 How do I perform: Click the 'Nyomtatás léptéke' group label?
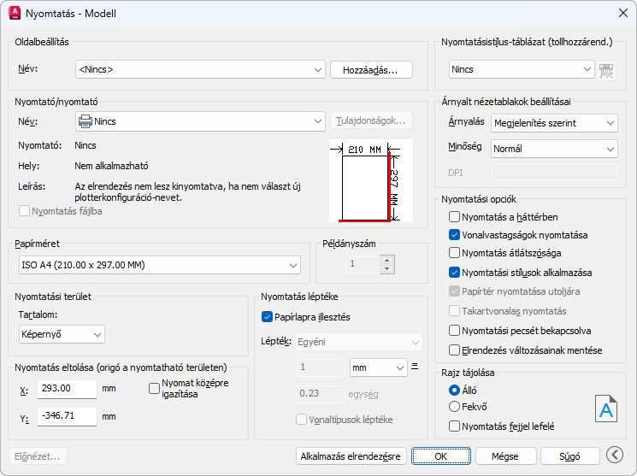[x=299, y=297]
